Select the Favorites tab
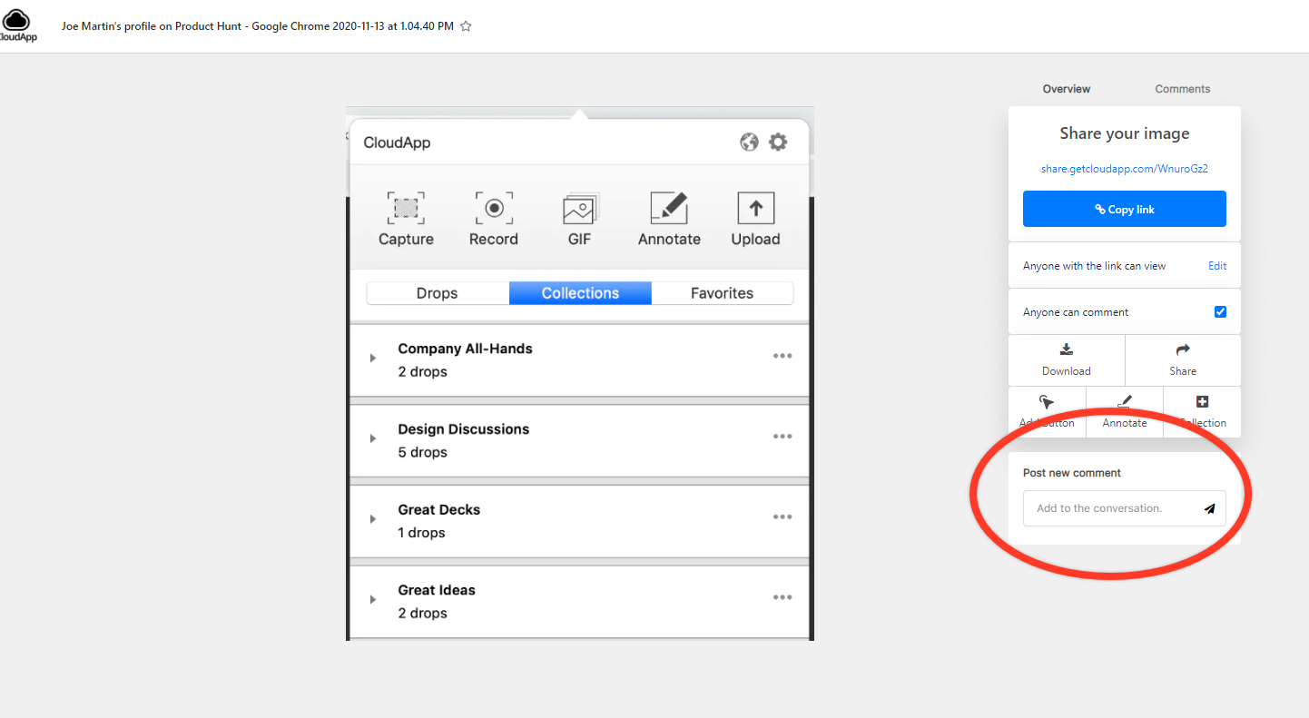1309x718 pixels. pos(723,293)
